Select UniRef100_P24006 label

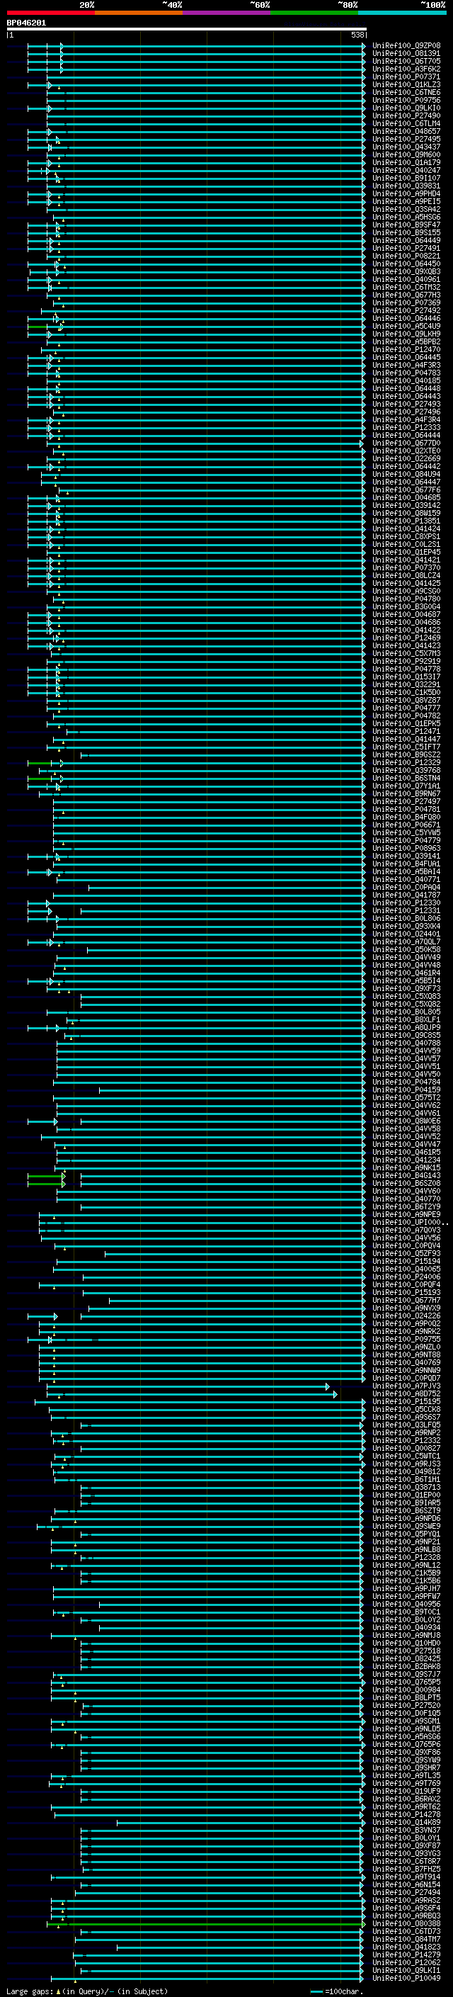(406, 1277)
